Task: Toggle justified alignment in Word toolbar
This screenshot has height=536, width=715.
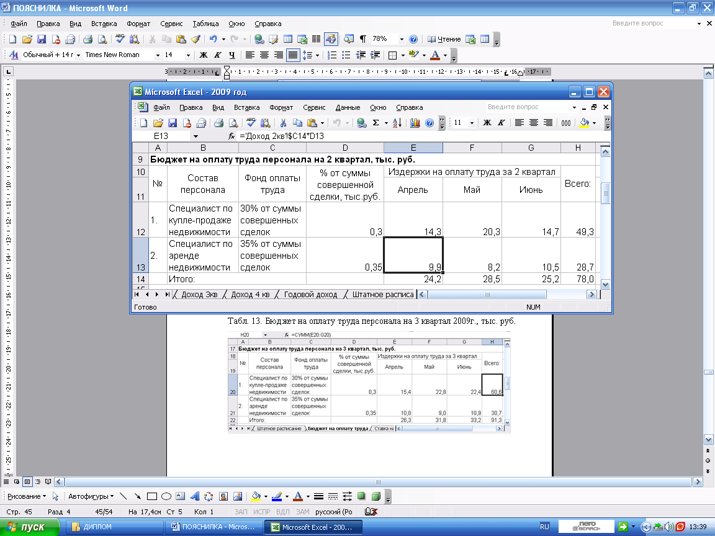Action: 293,55
